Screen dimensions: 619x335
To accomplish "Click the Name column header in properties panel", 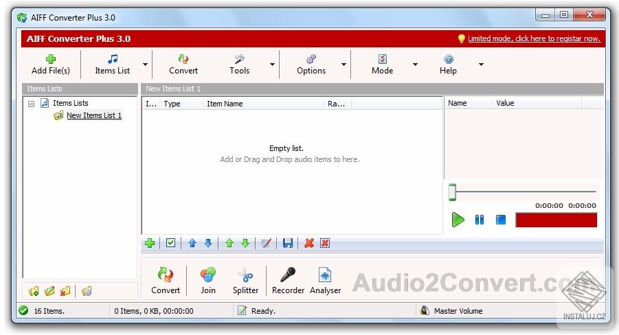I will pos(468,103).
